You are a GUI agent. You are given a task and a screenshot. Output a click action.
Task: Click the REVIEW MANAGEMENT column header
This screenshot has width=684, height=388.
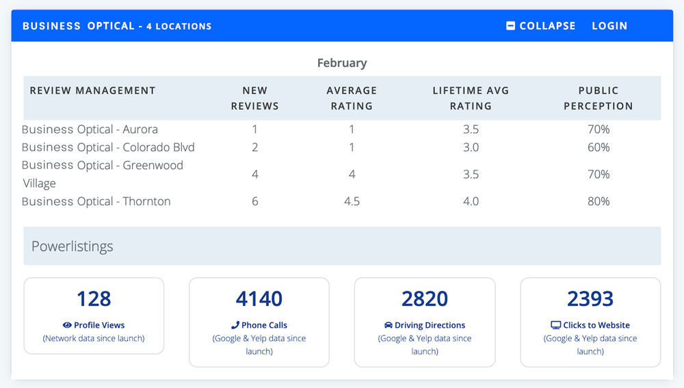pos(92,90)
